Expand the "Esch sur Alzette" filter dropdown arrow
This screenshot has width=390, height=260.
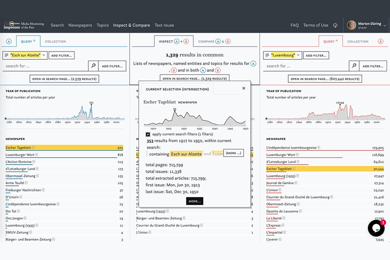43,55
